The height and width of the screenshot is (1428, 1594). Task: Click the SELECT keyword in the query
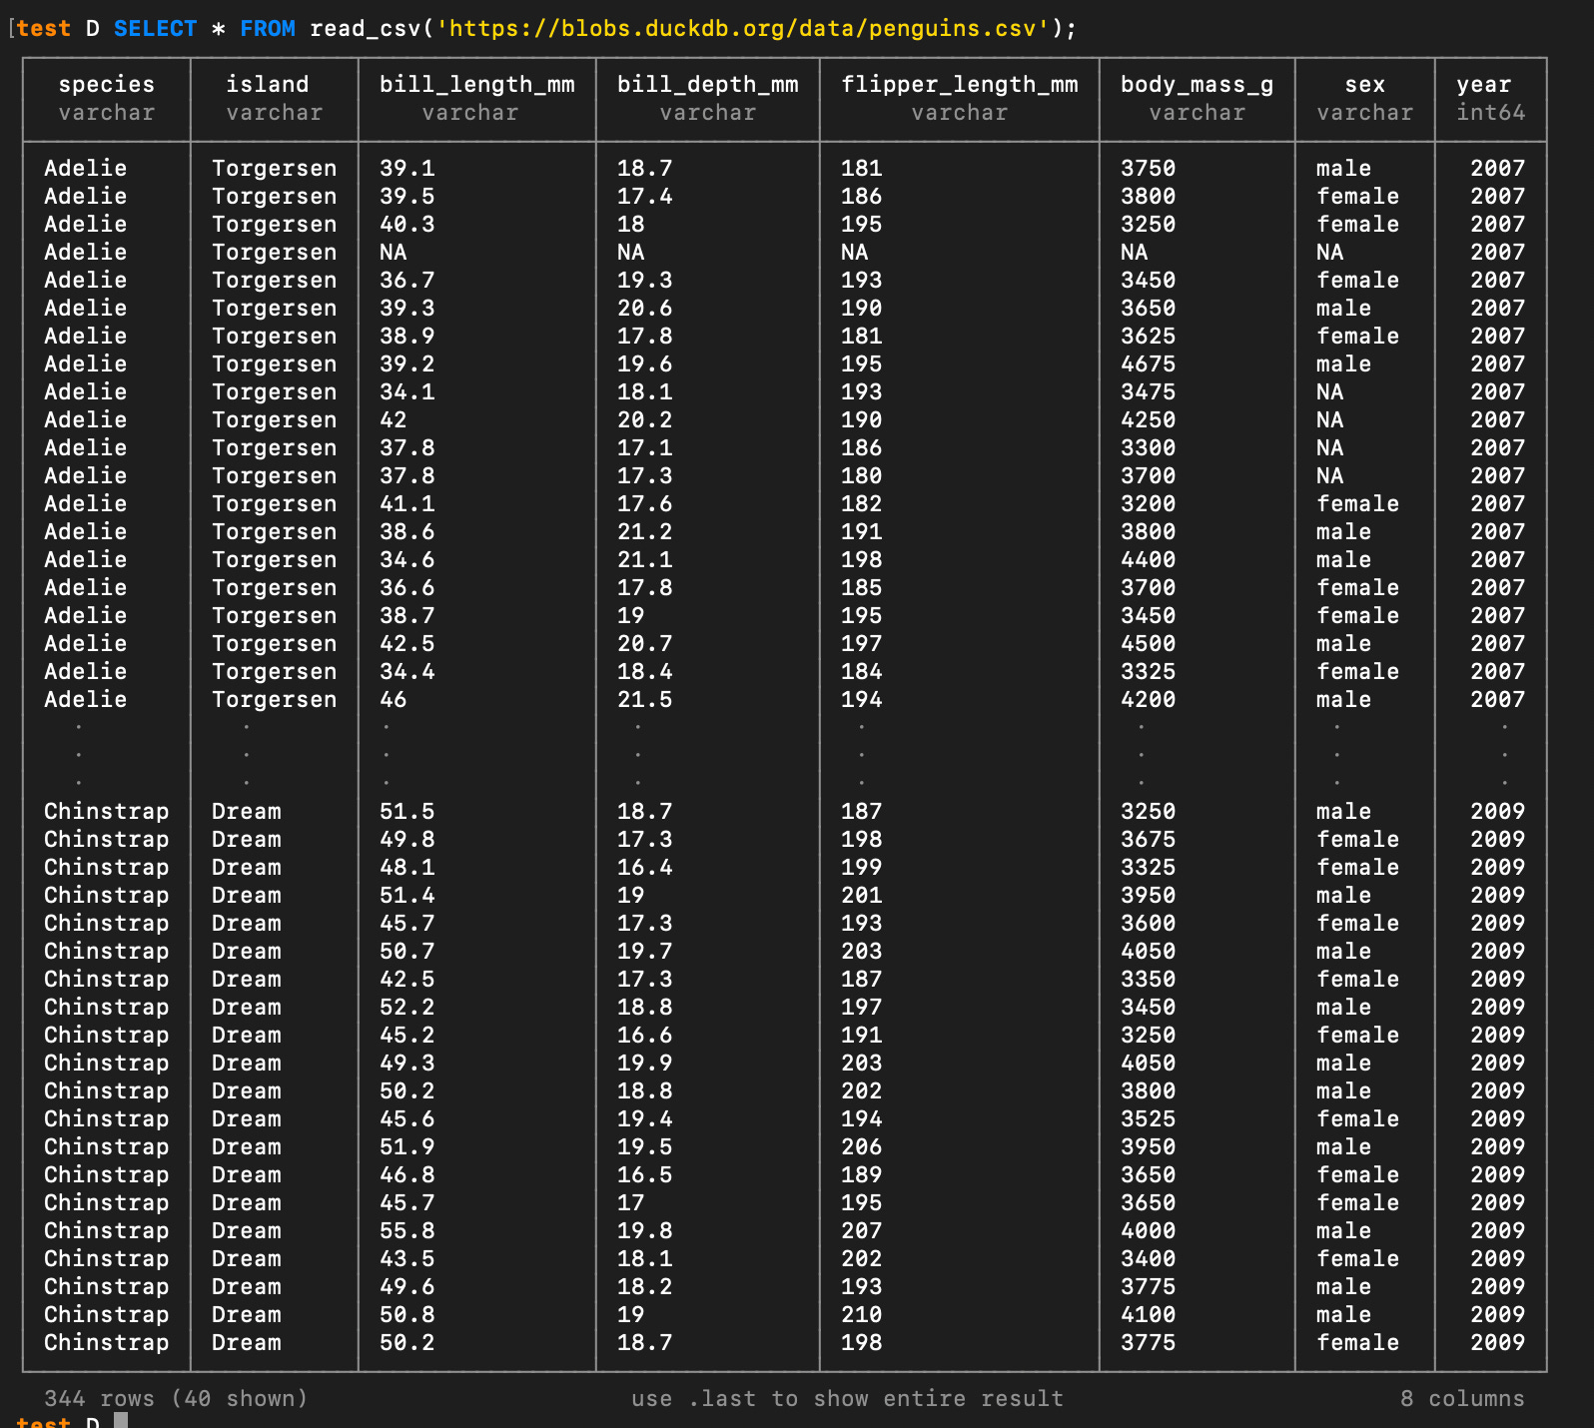pos(155,28)
